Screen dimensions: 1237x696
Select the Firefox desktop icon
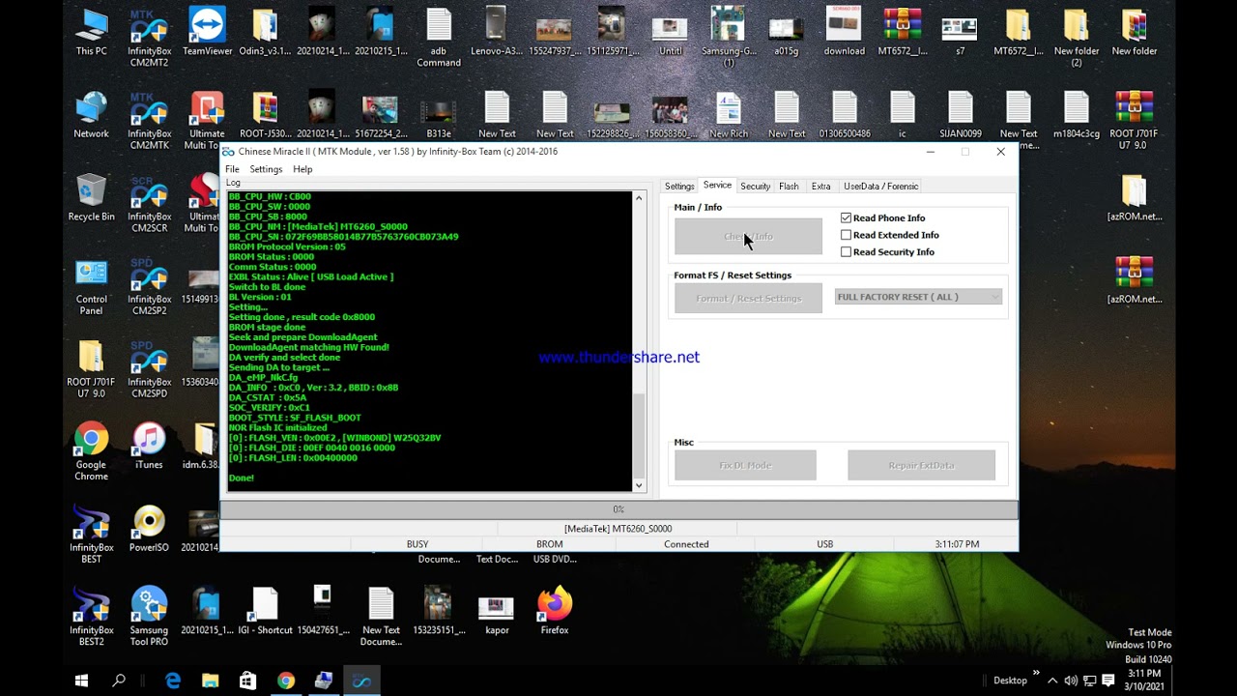(x=555, y=612)
